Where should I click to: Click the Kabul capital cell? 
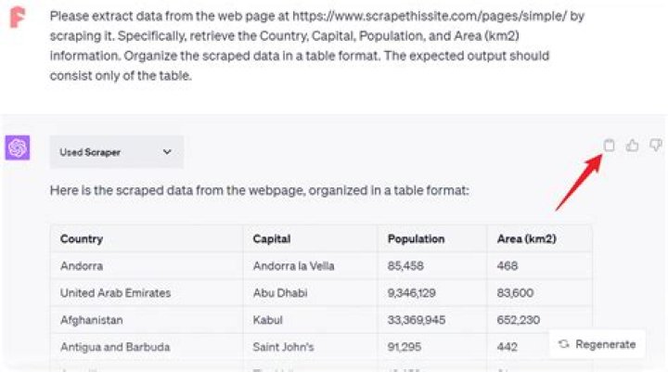pos(268,320)
